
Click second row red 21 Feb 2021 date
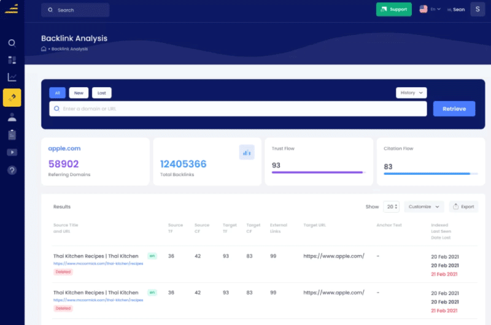tap(444, 311)
